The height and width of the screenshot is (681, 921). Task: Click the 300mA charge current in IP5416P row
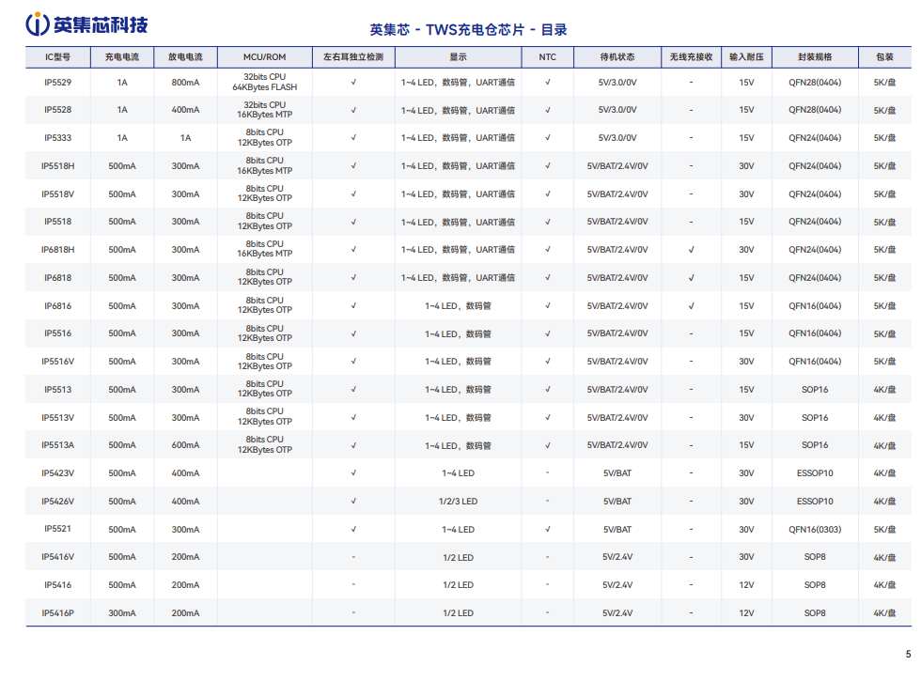pos(122,612)
